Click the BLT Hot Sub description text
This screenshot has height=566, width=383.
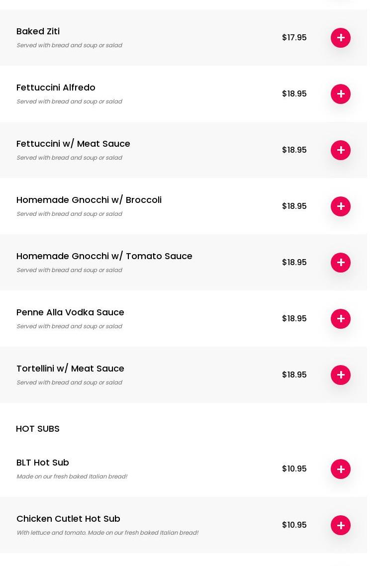tap(72, 476)
